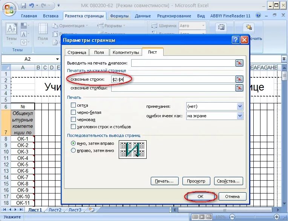This screenshot has height=221, width=288.
Task: Open the Данные ribbon tab
Action: pos(143,16)
